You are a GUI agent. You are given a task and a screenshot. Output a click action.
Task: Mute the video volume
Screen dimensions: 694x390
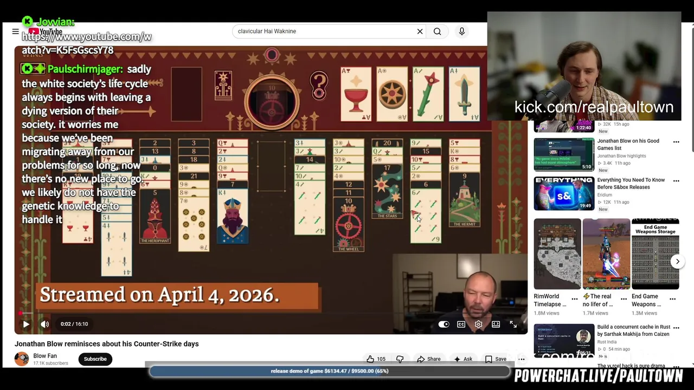click(x=45, y=324)
